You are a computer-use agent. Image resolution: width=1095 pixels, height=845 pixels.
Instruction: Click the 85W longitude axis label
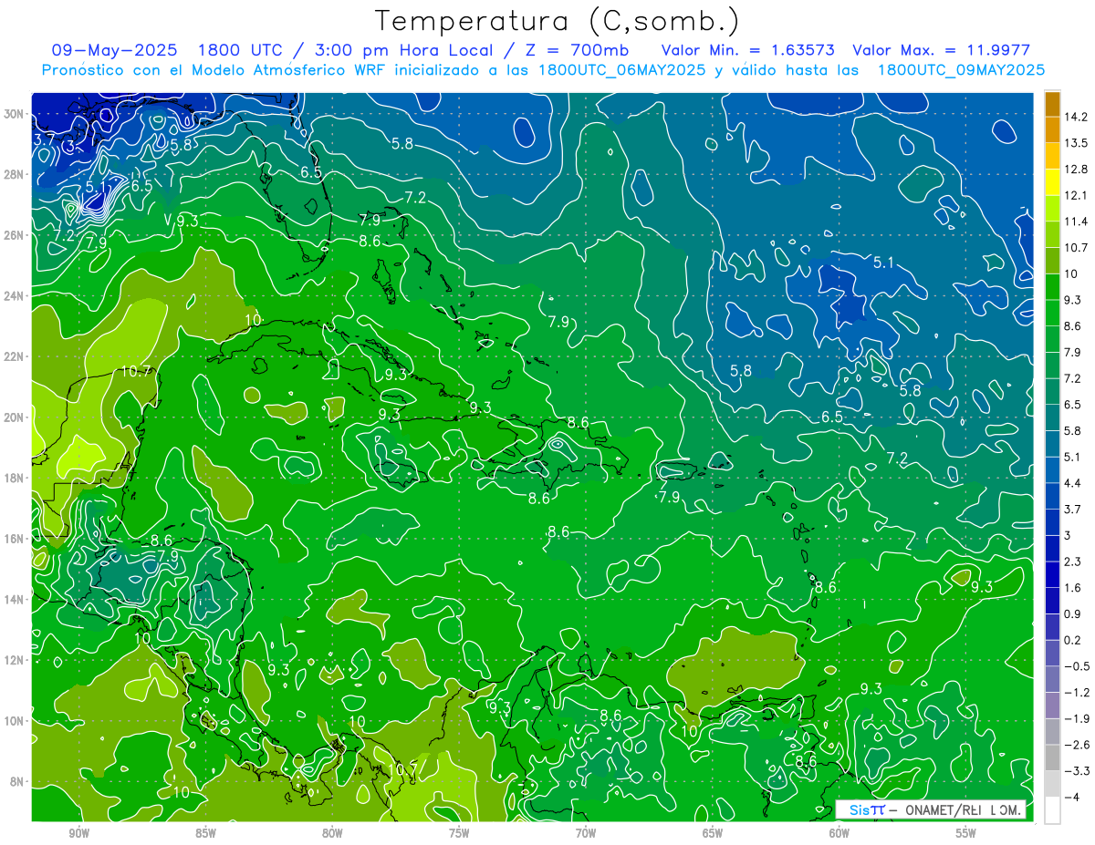click(205, 833)
